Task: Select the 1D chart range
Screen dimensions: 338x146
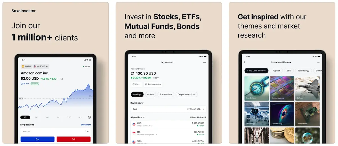Action: coord(25,117)
